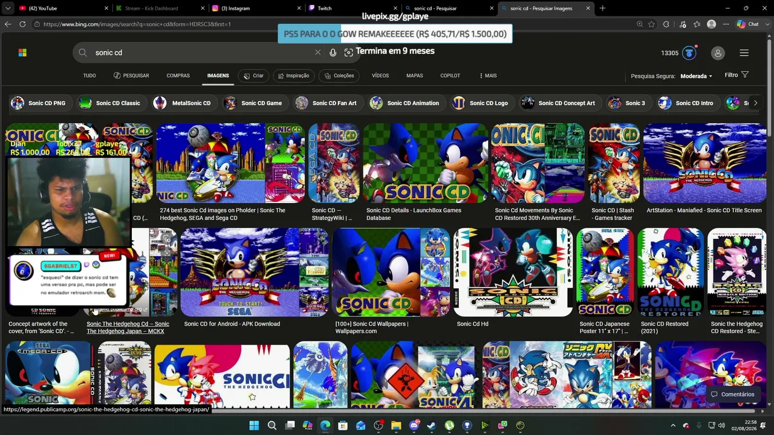
Task: Click the Inspiração button
Action: coord(293,76)
